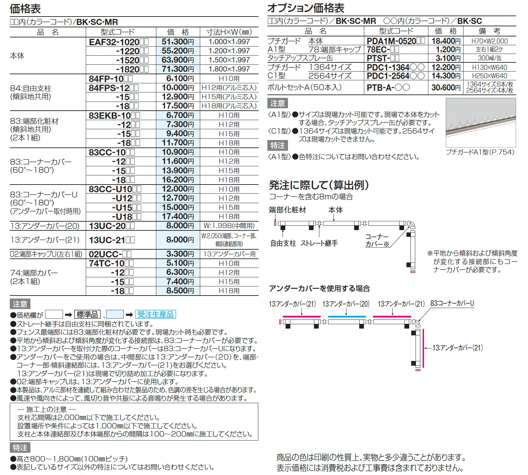Click the price 55,200円

pyautogui.click(x=178, y=51)
